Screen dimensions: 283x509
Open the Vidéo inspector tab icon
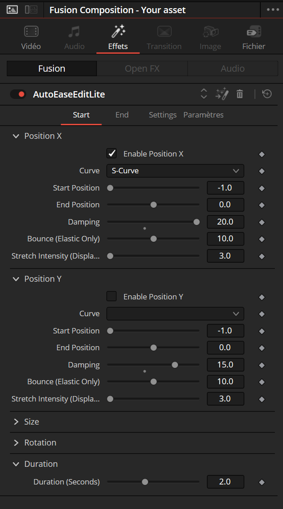31,31
